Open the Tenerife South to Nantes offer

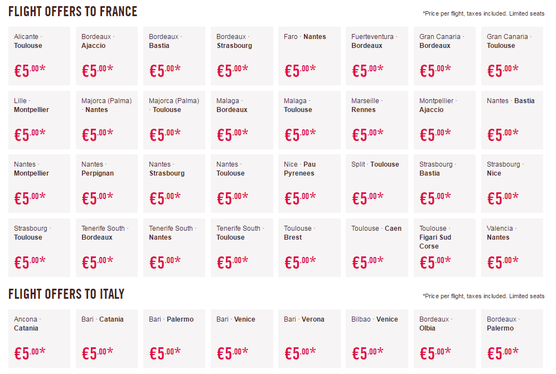[x=174, y=247]
